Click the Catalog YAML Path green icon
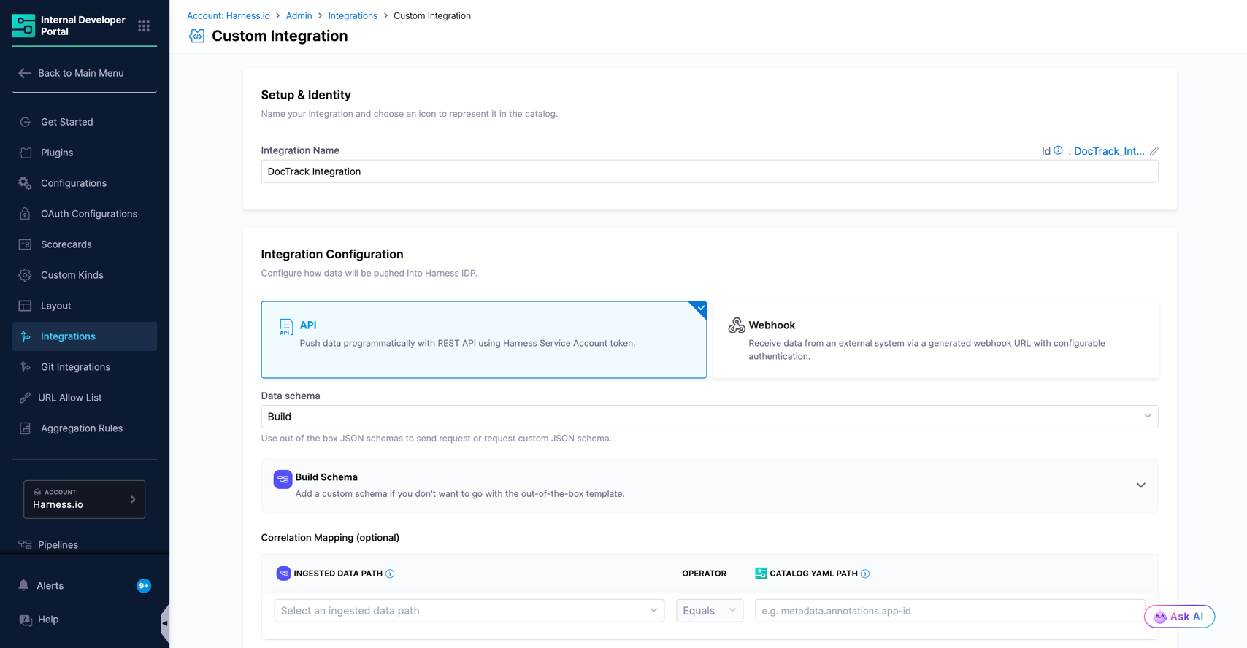This screenshot has height=648, width=1247. click(761, 574)
